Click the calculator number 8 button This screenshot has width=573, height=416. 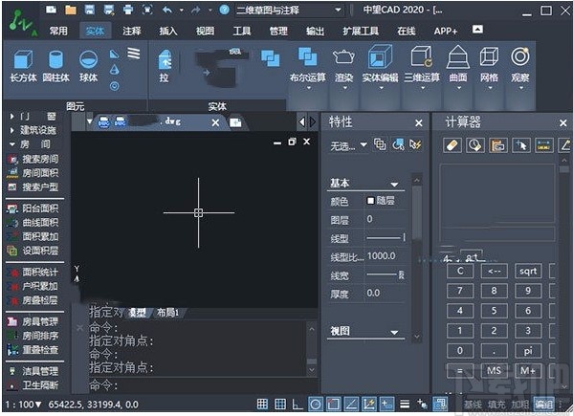494,291
